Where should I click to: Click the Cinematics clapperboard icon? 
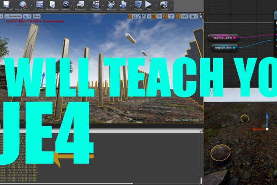pos(96,5)
